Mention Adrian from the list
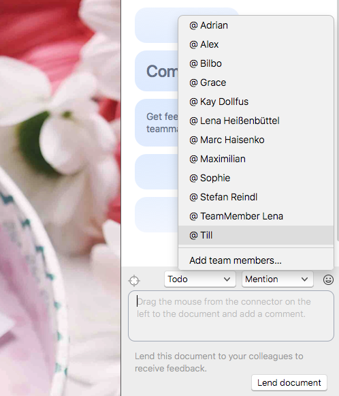 click(x=256, y=25)
